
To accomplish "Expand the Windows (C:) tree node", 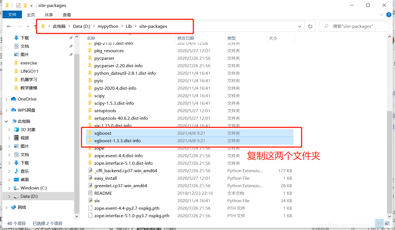I will (x=9, y=188).
